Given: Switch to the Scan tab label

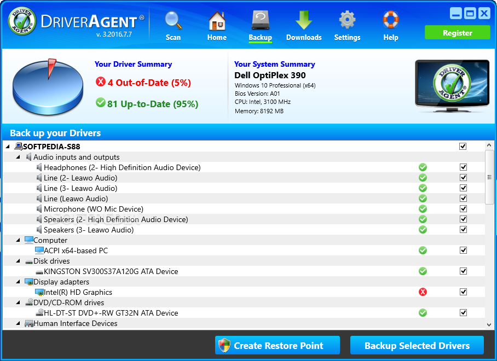Looking at the screenshot, I should tap(173, 37).
